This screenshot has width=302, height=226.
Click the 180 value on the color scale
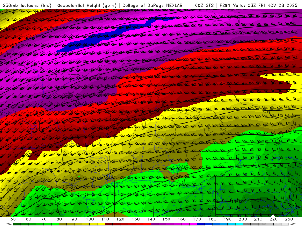[x=212, y=219]
